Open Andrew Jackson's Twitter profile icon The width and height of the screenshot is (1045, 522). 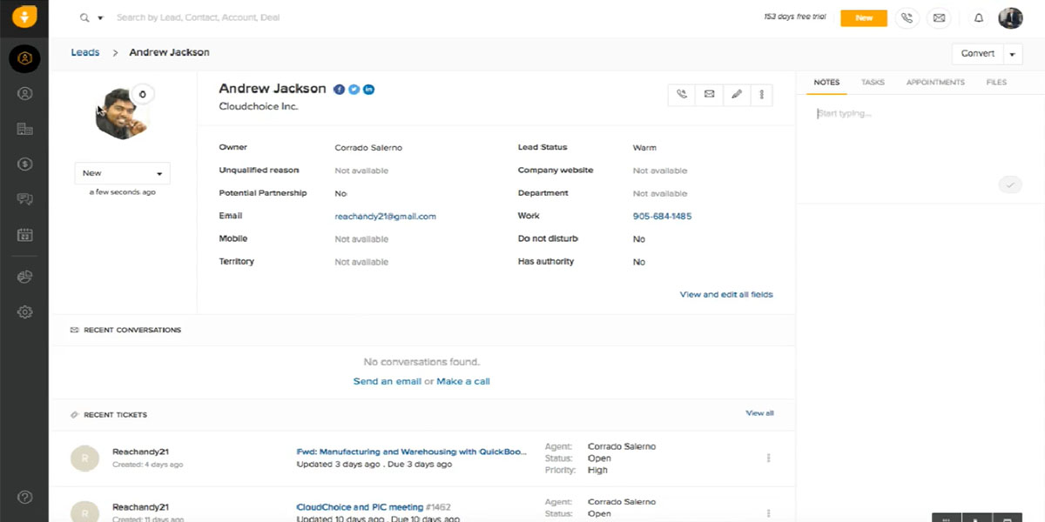point(354,90)
